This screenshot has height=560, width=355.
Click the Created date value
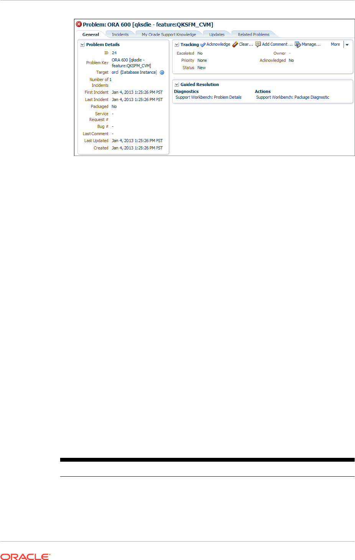(x=137, y=148)
